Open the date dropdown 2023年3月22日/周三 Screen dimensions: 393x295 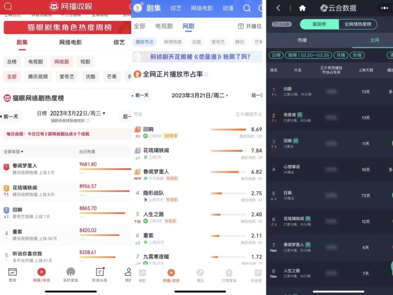[78, 113]
